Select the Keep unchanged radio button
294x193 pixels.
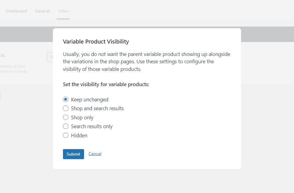66,99
